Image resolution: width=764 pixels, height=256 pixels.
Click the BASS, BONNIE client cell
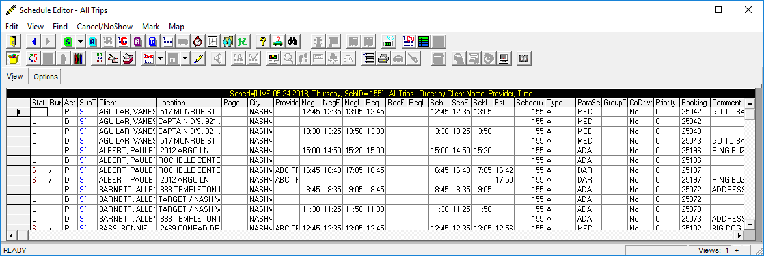tap(127, 227)
